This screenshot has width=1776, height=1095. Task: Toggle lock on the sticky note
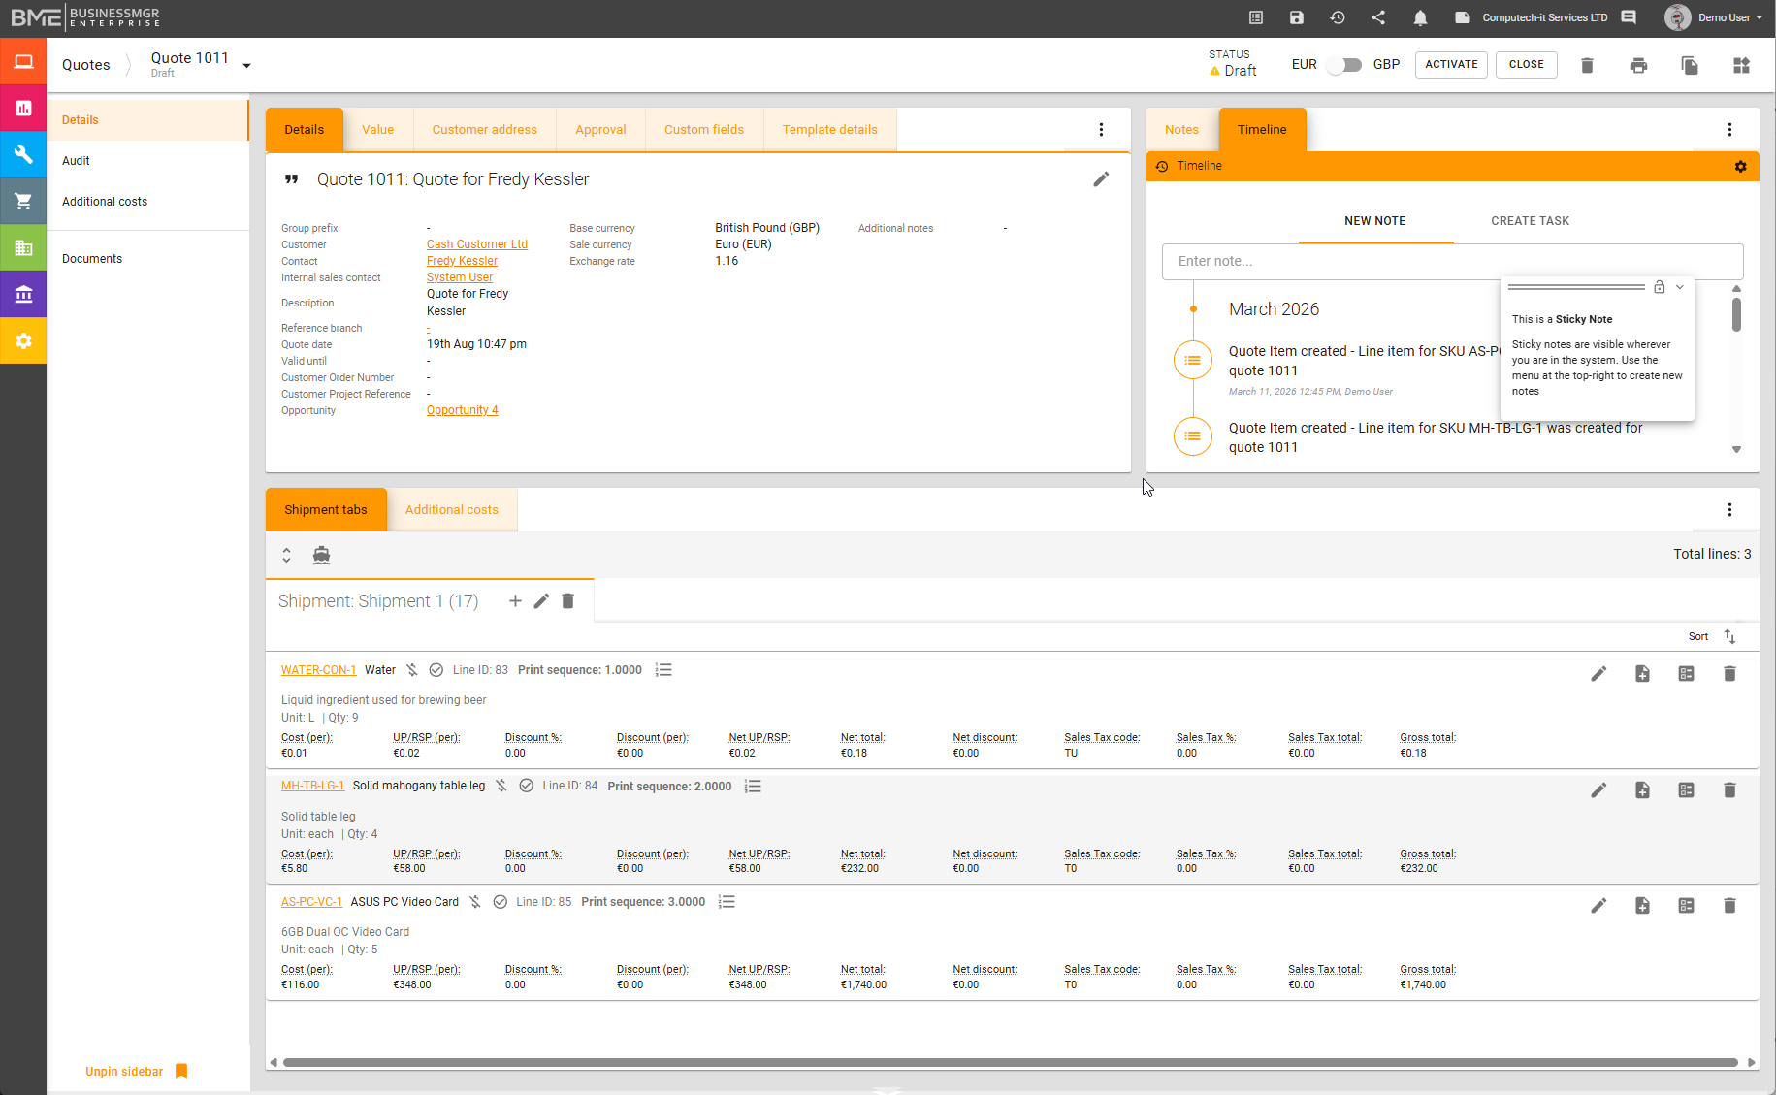click(1660, 287)
